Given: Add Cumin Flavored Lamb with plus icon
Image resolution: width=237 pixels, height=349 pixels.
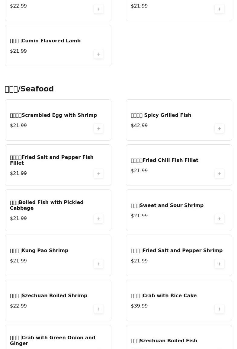Looking at the screenshot, I should tap(99, 54).
